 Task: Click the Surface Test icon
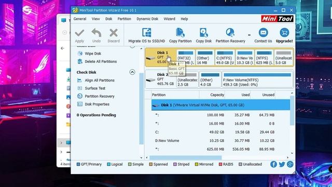[x=80, y=88]
